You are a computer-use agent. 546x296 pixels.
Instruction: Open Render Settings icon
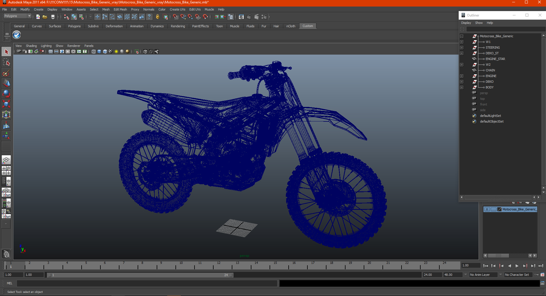[x=264, y=17]
